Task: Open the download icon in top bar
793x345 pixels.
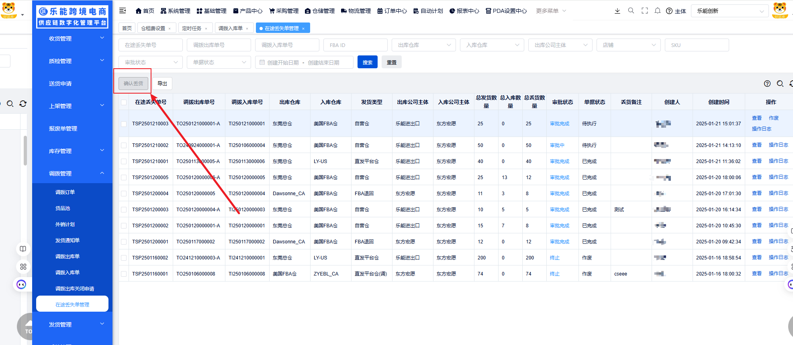Action: point(617,11)
